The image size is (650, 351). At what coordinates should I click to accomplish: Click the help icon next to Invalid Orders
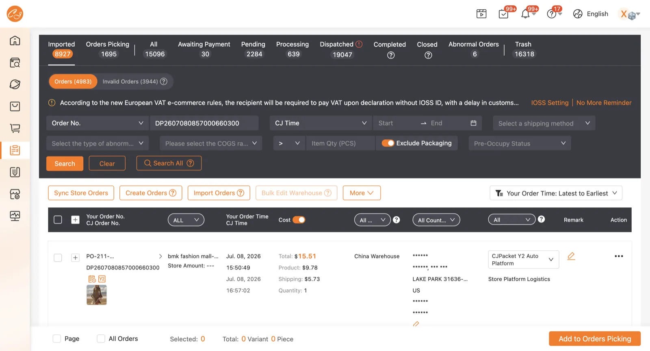click(164, 82)
